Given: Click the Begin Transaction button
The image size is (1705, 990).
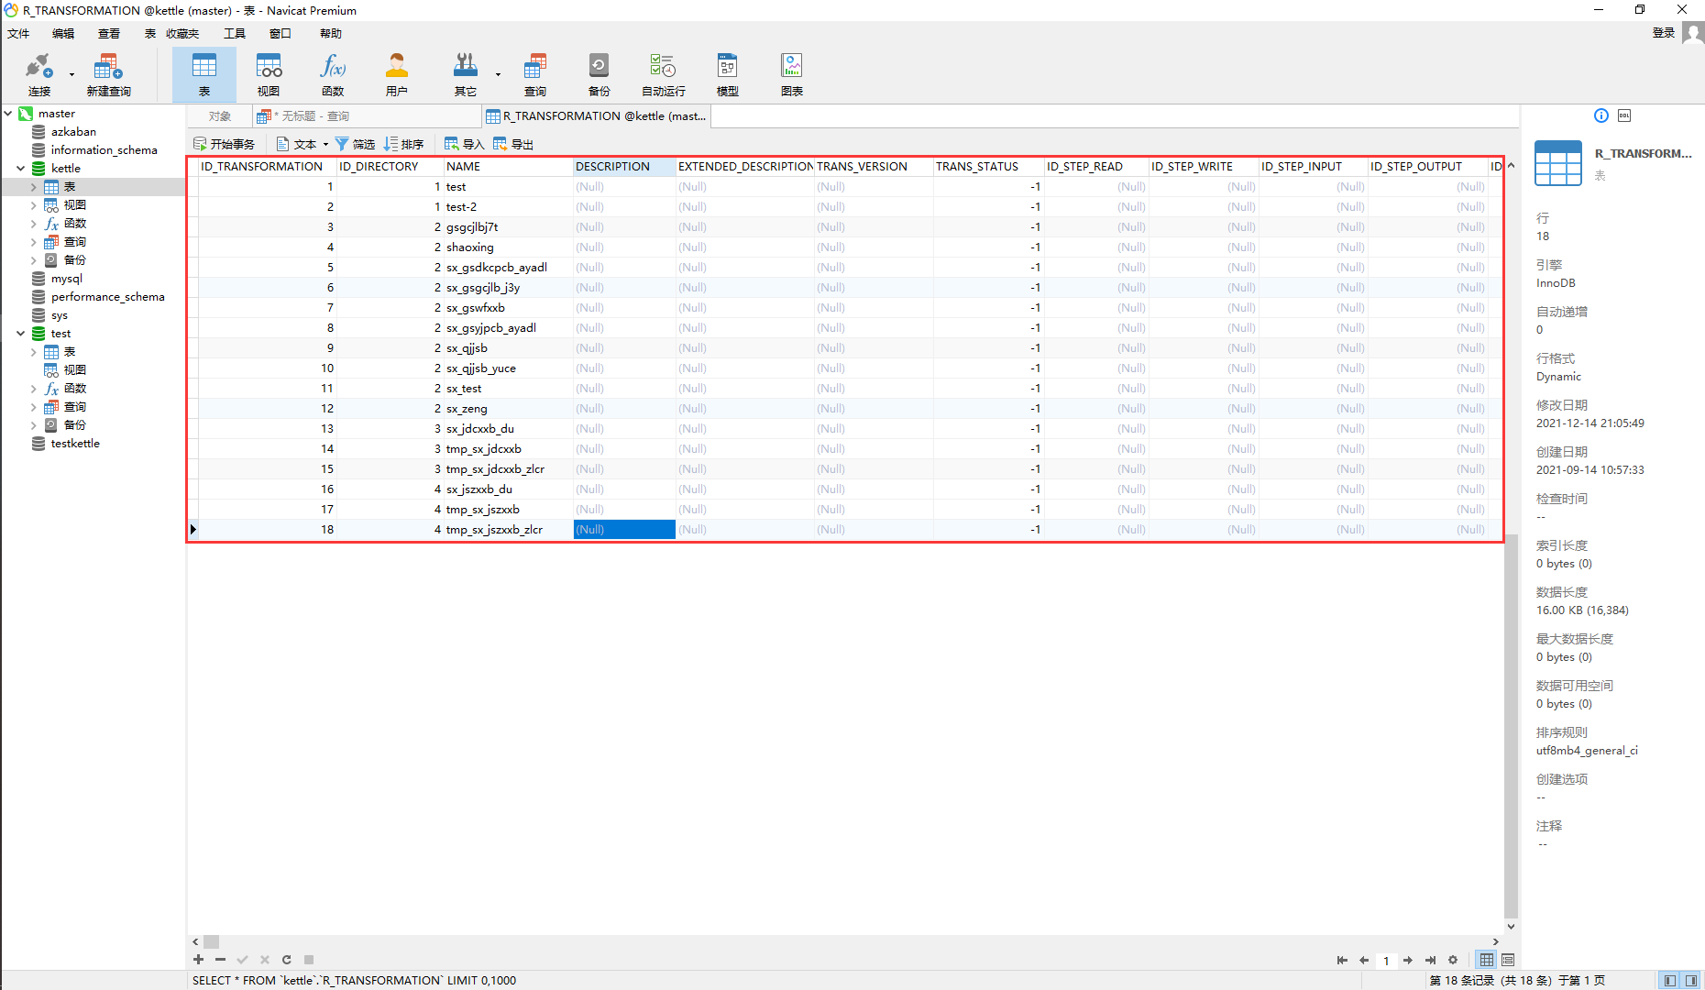Looking at the screenshot, I should (x=225, y=144).
